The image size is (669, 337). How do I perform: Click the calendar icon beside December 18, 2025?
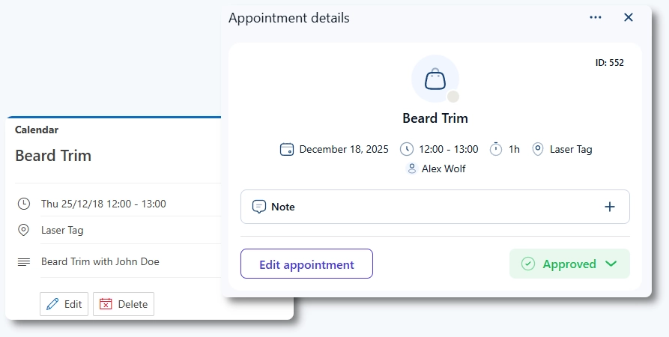286,149
